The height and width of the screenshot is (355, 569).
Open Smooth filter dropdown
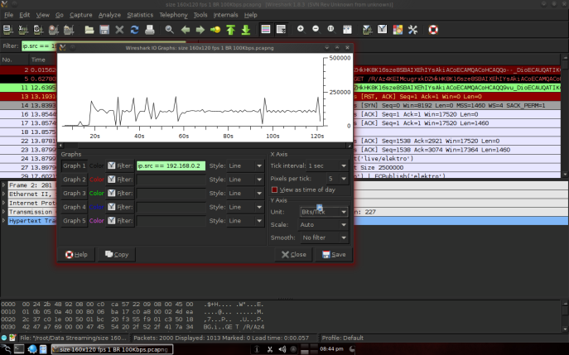pos(324,237)
